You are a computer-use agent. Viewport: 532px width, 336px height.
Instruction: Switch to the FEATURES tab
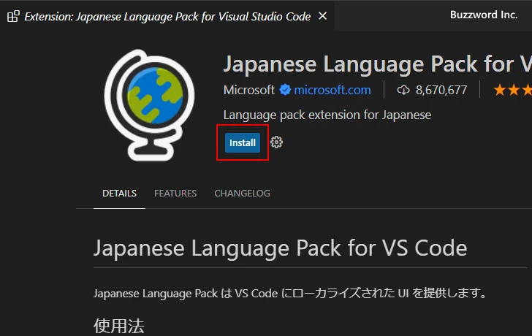tap(175, 194)
